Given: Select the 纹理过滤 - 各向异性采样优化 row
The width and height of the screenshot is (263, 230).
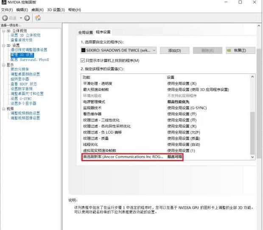Looking at the screenshot, I should [x=165, y=126].
